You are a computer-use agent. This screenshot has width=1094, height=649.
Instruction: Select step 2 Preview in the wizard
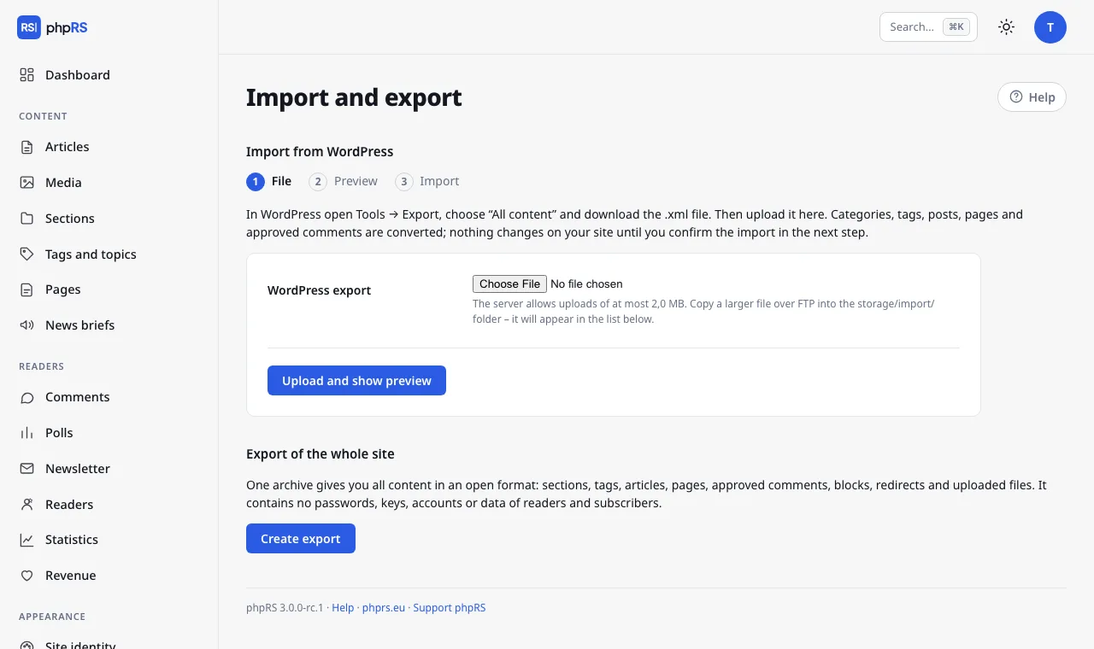(343, 181)
